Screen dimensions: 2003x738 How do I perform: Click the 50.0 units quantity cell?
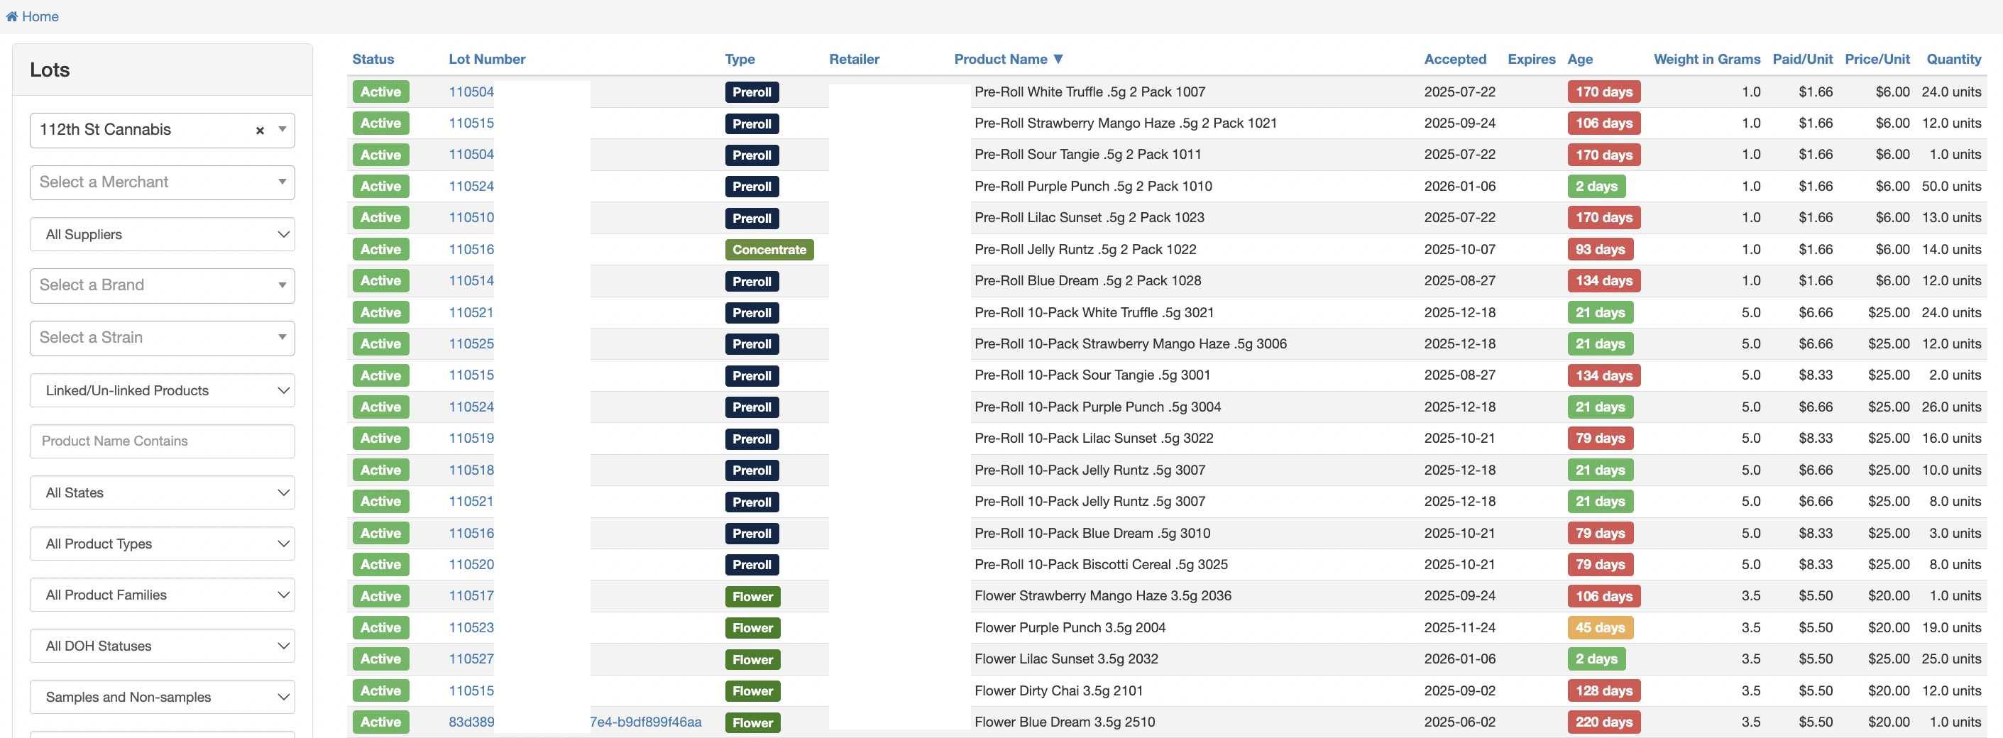tap(1951, 187)
